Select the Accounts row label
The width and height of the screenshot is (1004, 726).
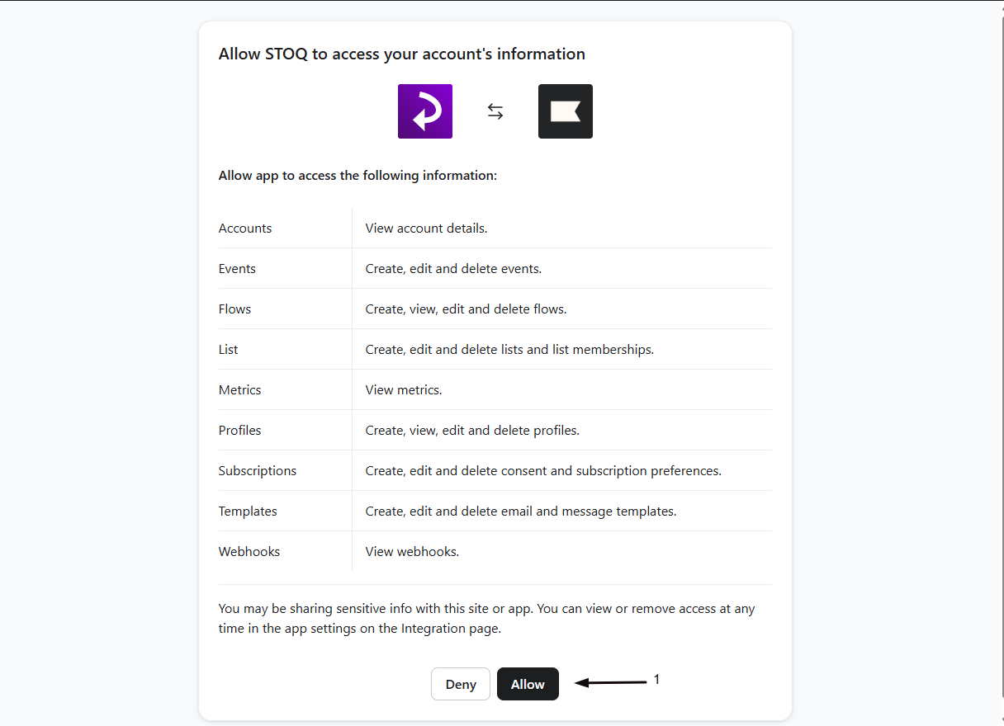click(245, 229)
